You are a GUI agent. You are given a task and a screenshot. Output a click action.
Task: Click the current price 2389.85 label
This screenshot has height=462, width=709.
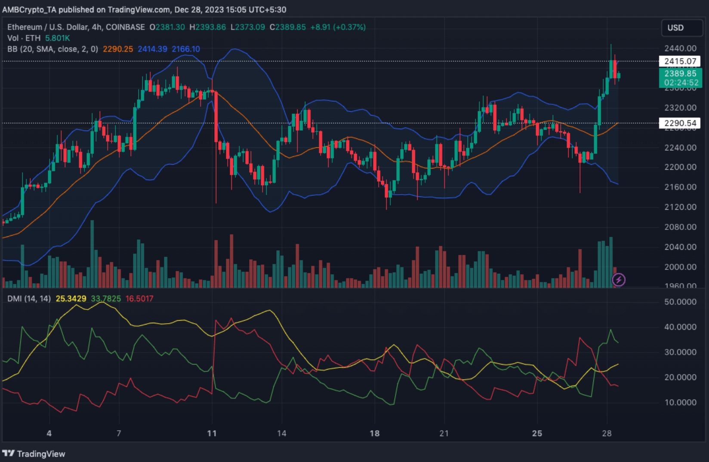[680, 74]
